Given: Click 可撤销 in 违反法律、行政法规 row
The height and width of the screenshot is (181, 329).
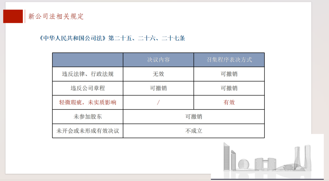Looking at the screenshot, I should [x=229, y=74].
